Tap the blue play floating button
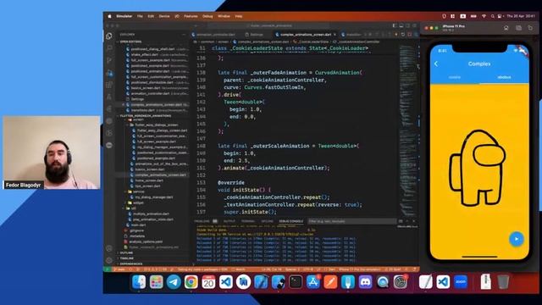The height and width of the screenshot is (305, 542). pyautogui.click(x=516, y=239)
